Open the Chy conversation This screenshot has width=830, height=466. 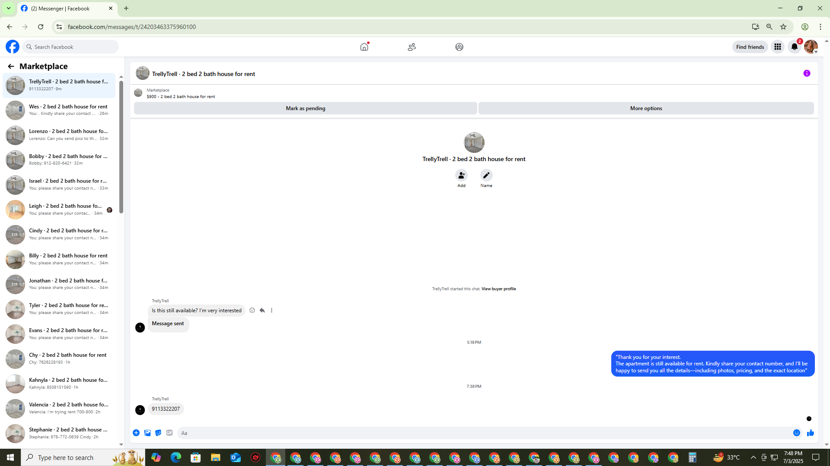59,358
